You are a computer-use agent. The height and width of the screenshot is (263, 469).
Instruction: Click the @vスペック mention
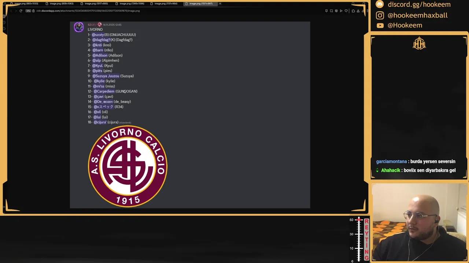[x=104, y=107]
